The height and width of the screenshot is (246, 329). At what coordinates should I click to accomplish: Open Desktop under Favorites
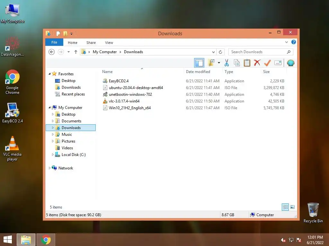click(68, 81)
